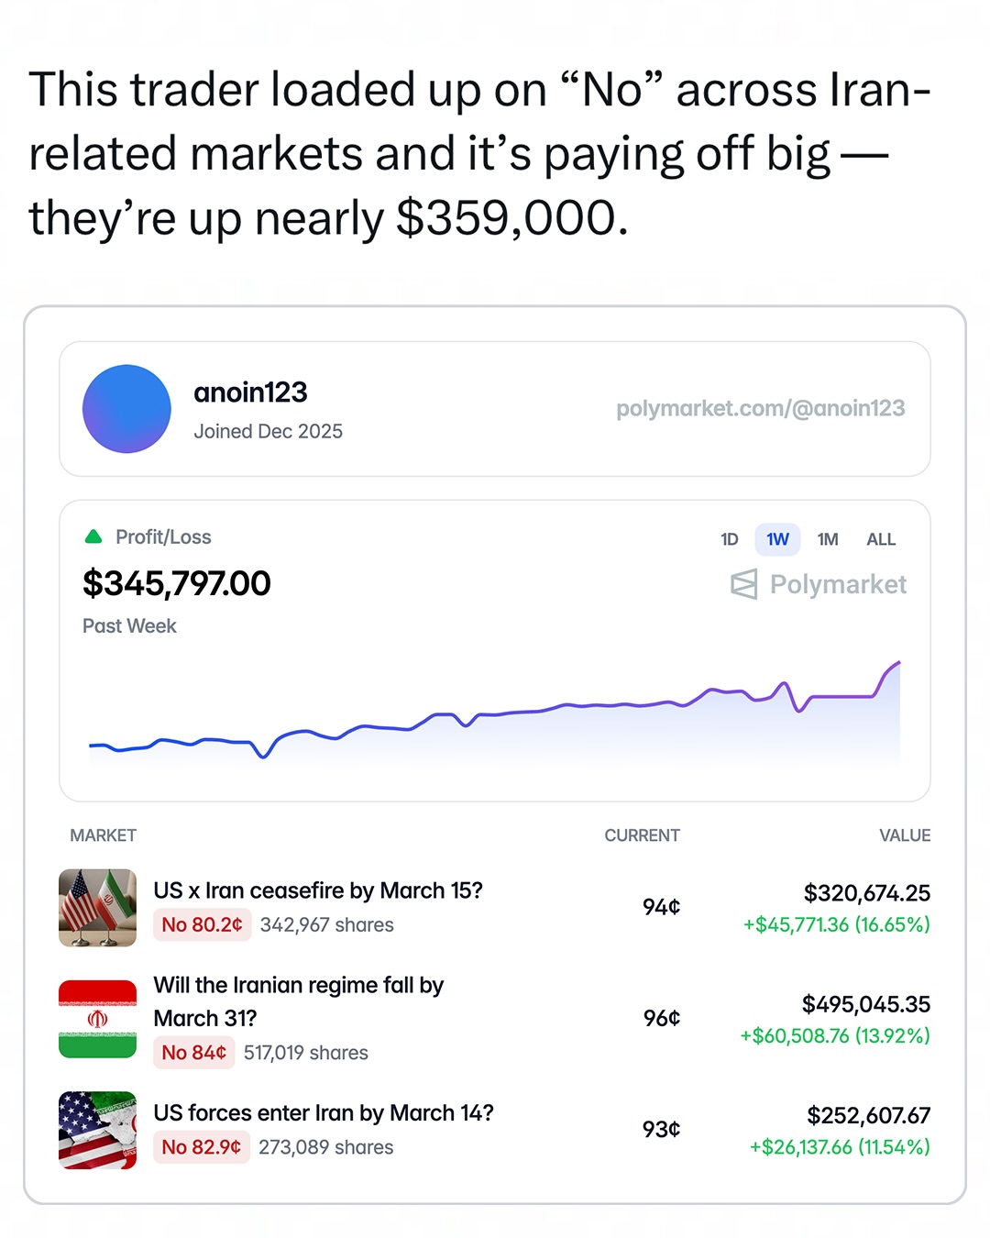Switch to the 1M time range
This screenshot has height=1238, width=990.
[x=828, y=539]
